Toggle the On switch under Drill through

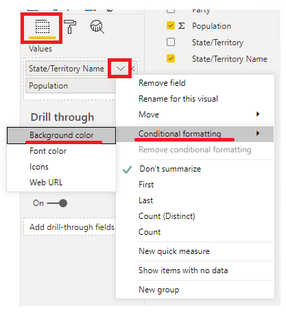point(57,203)
